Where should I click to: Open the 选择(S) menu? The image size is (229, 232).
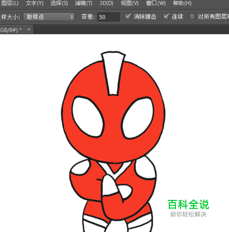(59, 3)
